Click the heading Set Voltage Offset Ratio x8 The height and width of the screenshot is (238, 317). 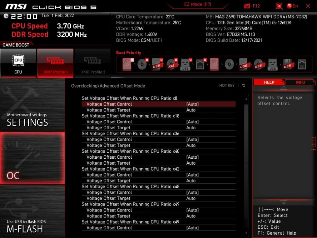coord(129,98)
